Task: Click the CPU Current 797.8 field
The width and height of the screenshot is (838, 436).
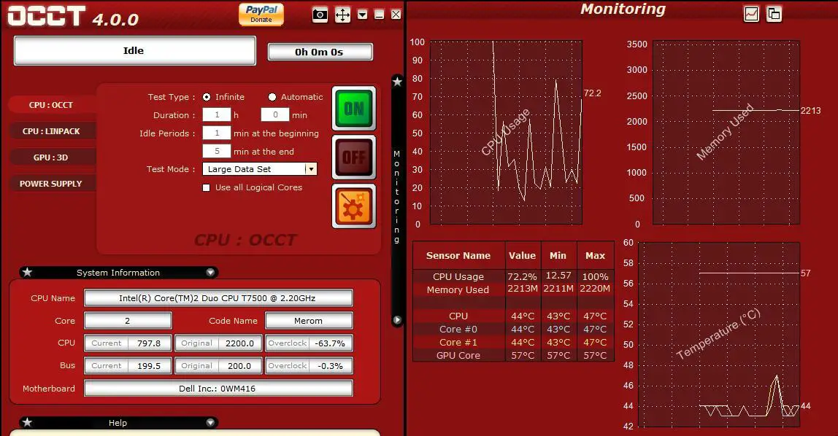Action: click(x=128, y=343)
